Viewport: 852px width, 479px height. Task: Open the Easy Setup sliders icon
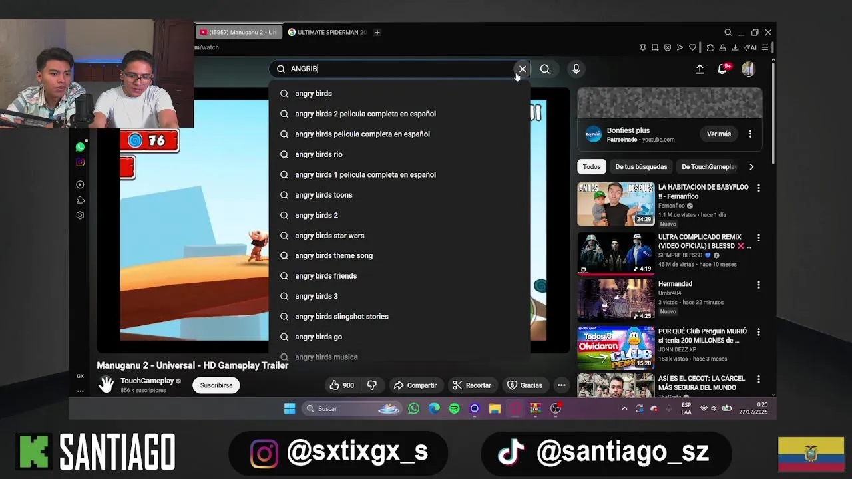click(765, 47)
